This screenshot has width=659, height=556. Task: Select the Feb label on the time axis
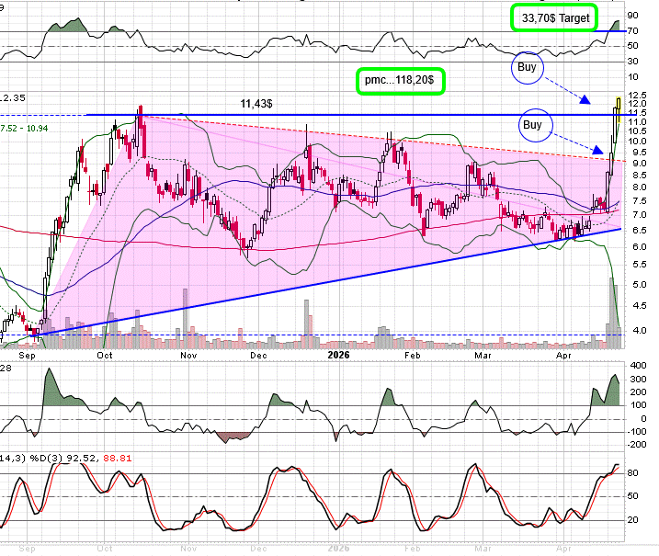click(x=413, y=354)
